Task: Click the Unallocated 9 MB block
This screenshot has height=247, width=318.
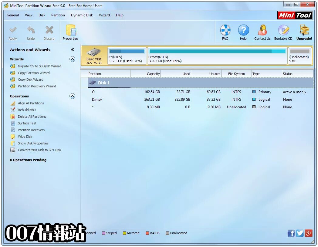Action: (x=300, y=56)
